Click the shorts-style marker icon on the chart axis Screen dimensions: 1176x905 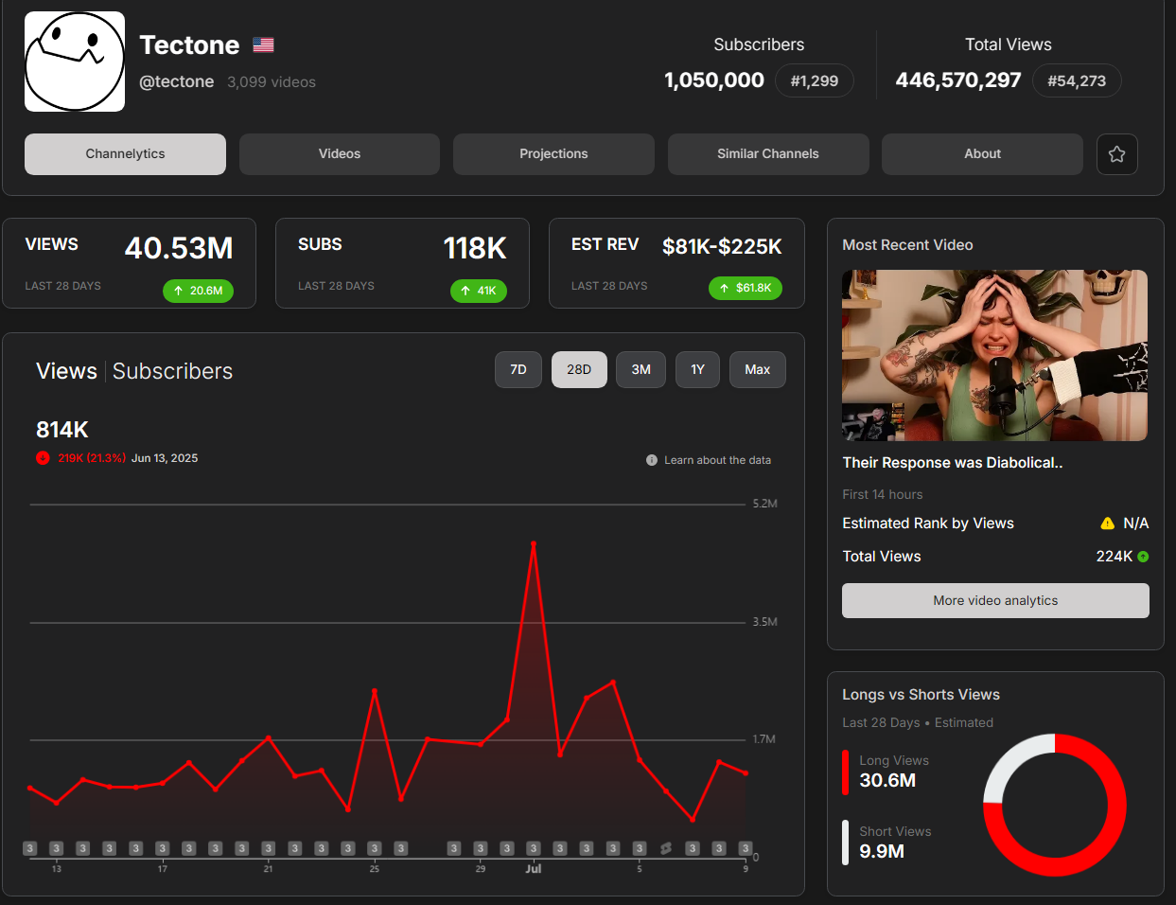666,848
